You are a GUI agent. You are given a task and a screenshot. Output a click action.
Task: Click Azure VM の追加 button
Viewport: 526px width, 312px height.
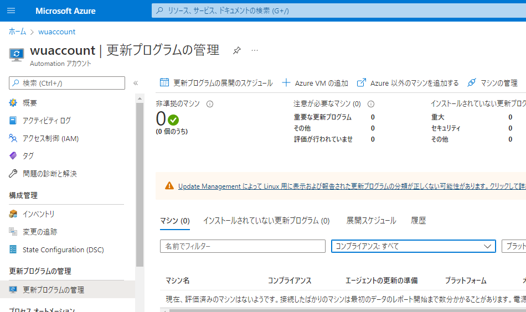(314, 83)
